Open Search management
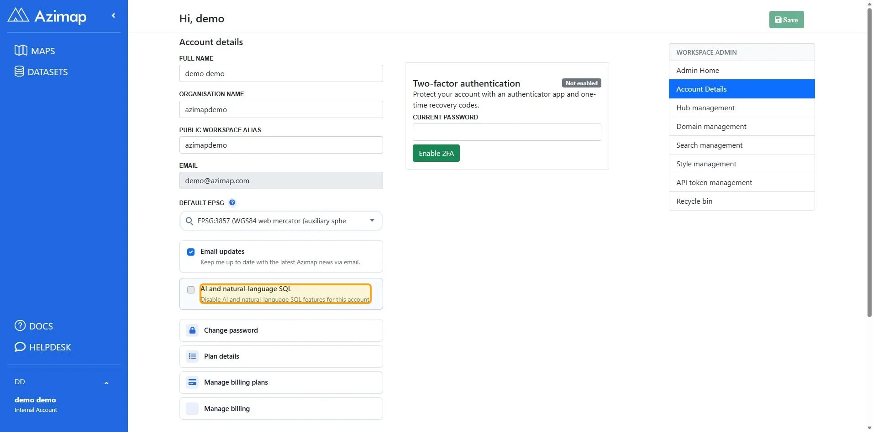This screenshot has width=873, height=432. [742, 145]
